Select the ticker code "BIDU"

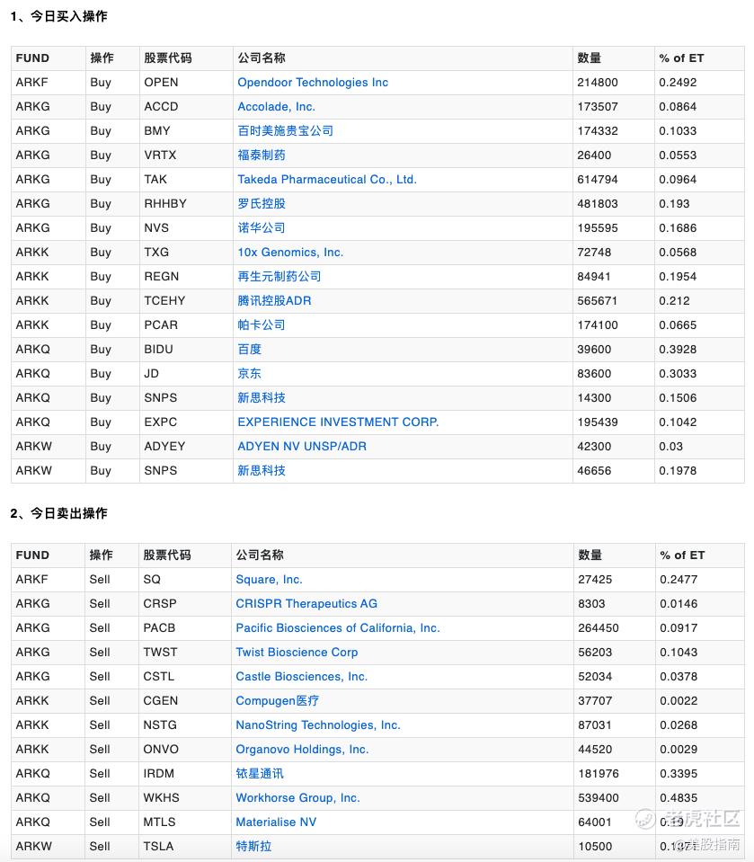158,349
